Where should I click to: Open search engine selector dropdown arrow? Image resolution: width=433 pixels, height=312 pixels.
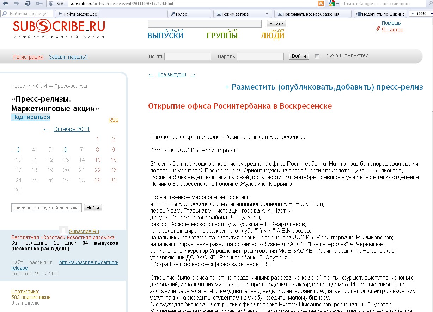point(337,4)
